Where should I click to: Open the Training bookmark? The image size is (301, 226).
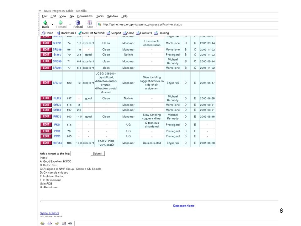pos(161,33)
